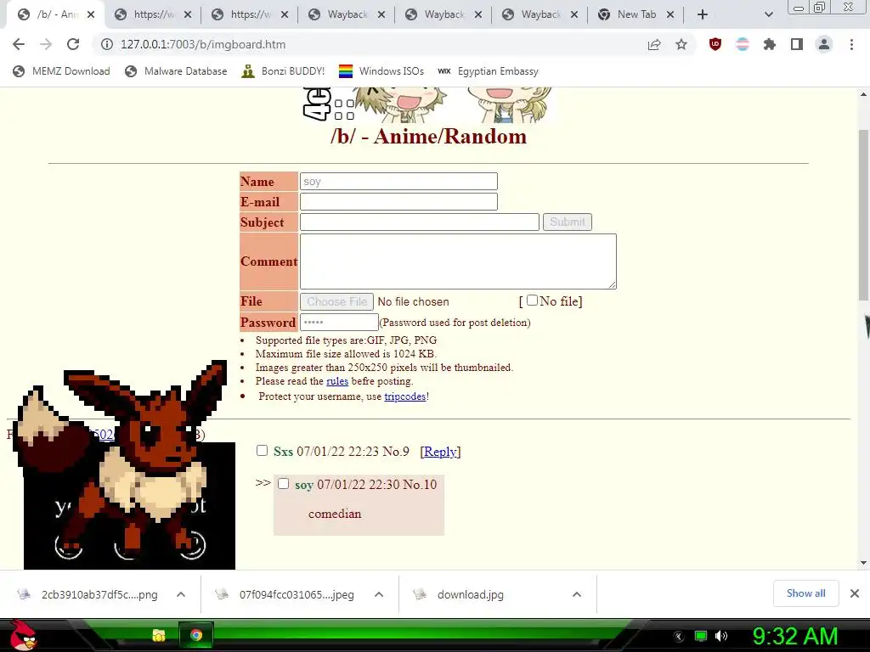870x652 pixels.
Task: Open File Explorer from the taskbar
Action: pyautogui.click(x=159, y=635)
